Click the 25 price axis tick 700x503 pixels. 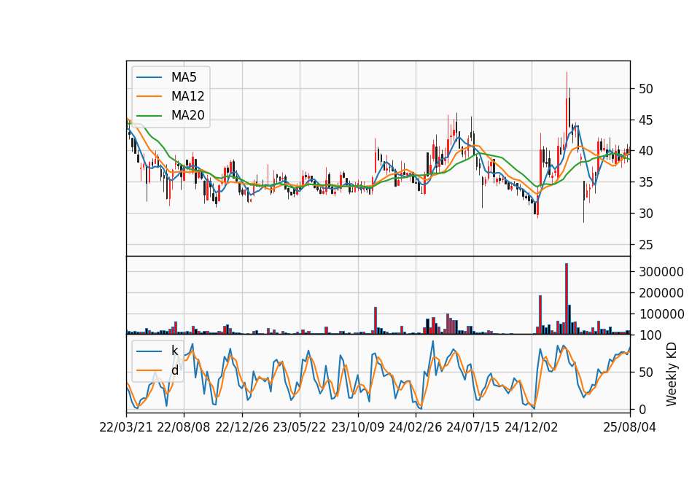click(x=645, y=245)
